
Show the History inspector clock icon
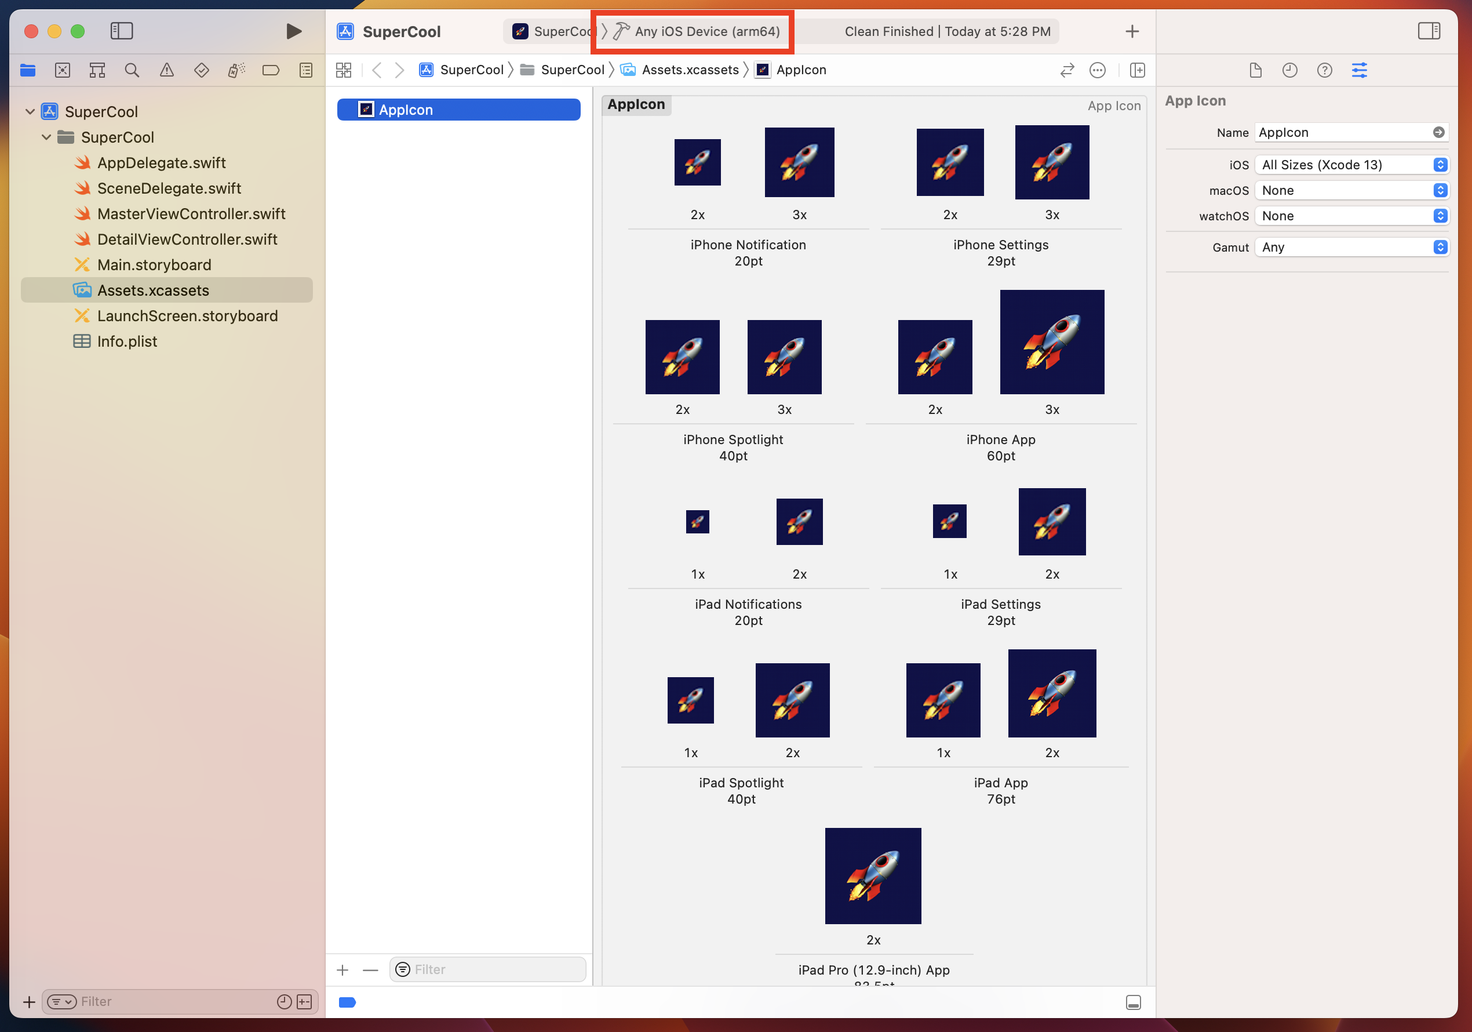(x=1289, y=70)
